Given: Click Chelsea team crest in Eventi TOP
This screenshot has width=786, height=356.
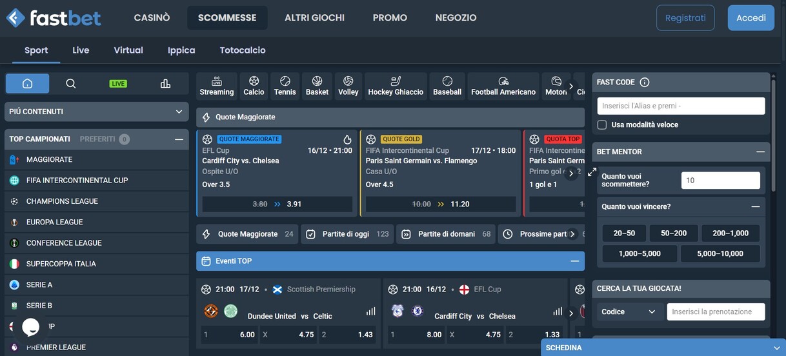Looking at the screenshot, I should (418, 311).
